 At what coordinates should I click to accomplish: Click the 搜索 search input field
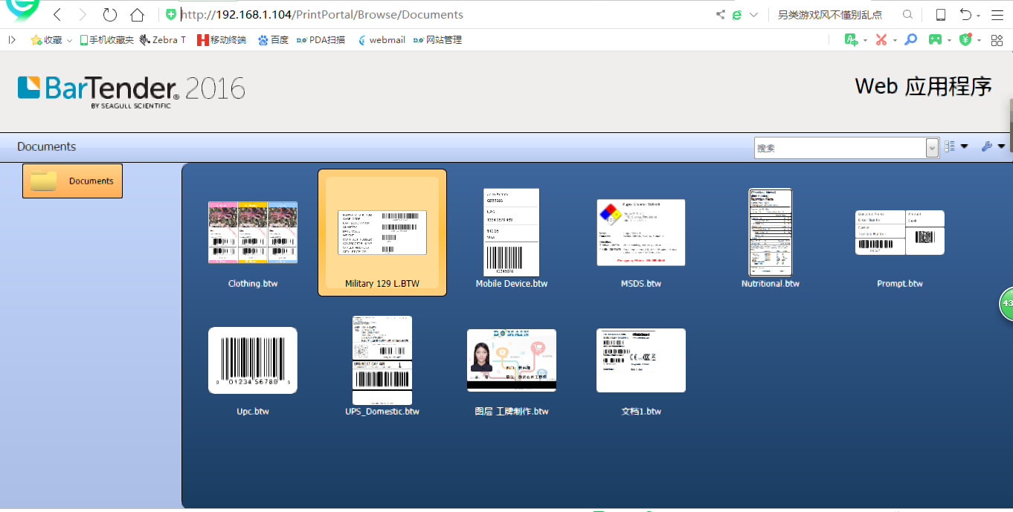[x=839, y=148]
